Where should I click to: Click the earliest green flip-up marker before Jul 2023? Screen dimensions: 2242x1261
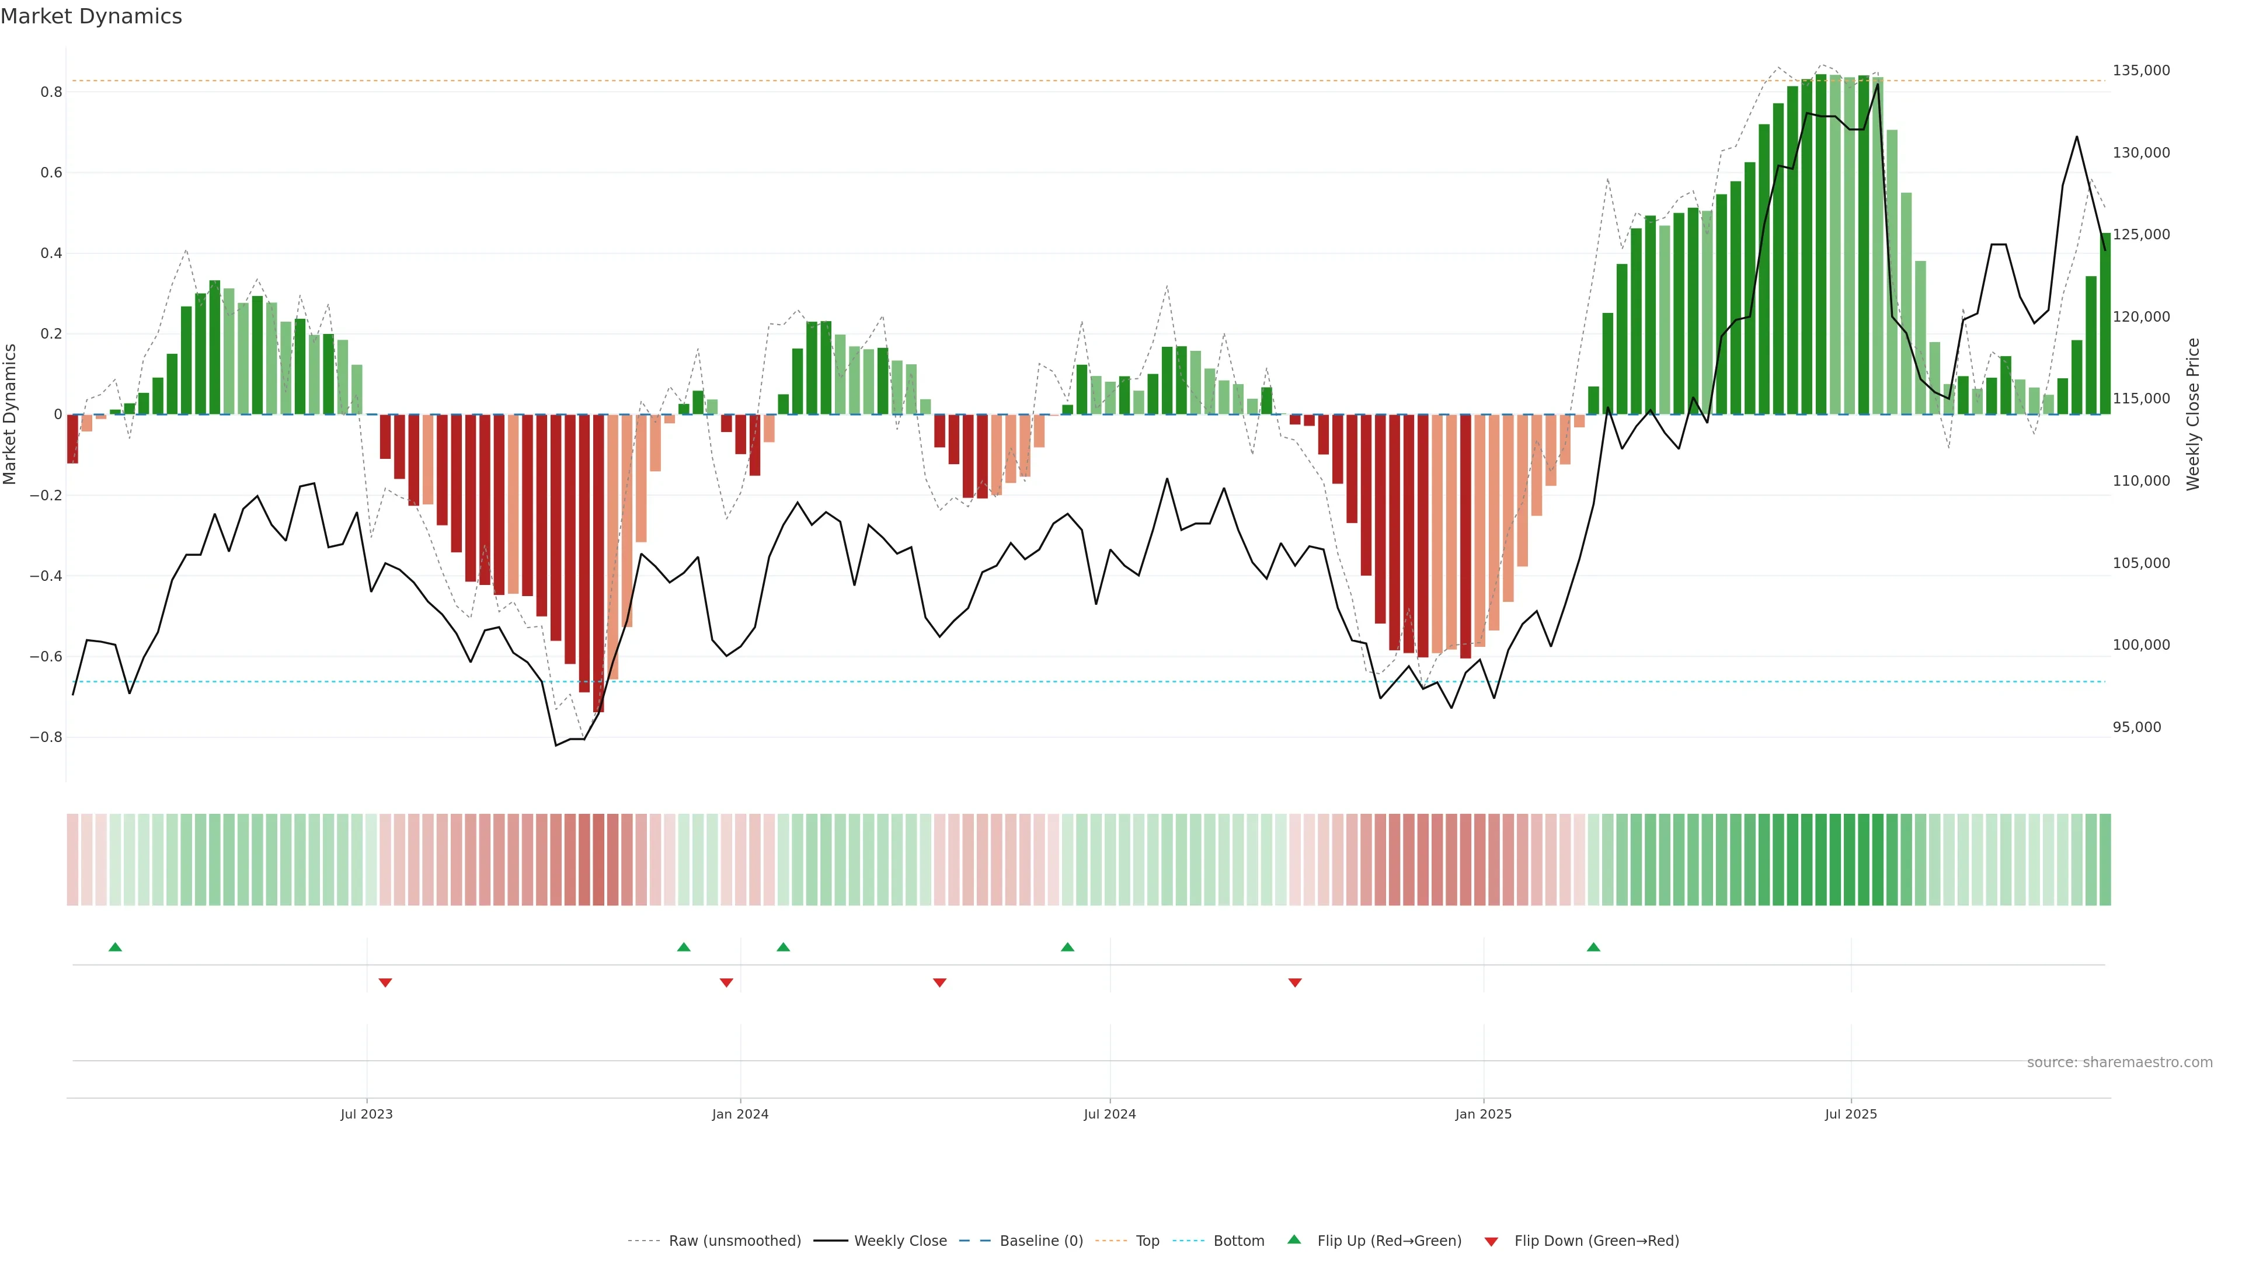[x=115, y=947]
